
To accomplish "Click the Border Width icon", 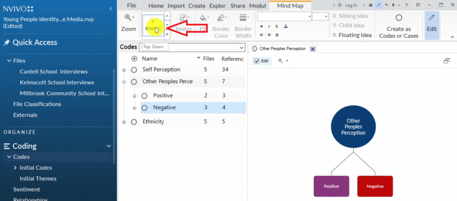I will [243, 19].
